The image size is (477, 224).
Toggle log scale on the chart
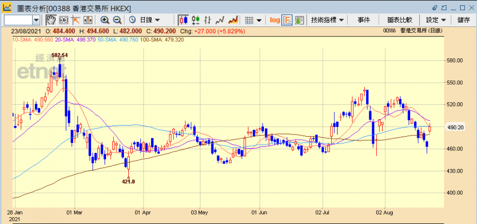click(275, 20)
